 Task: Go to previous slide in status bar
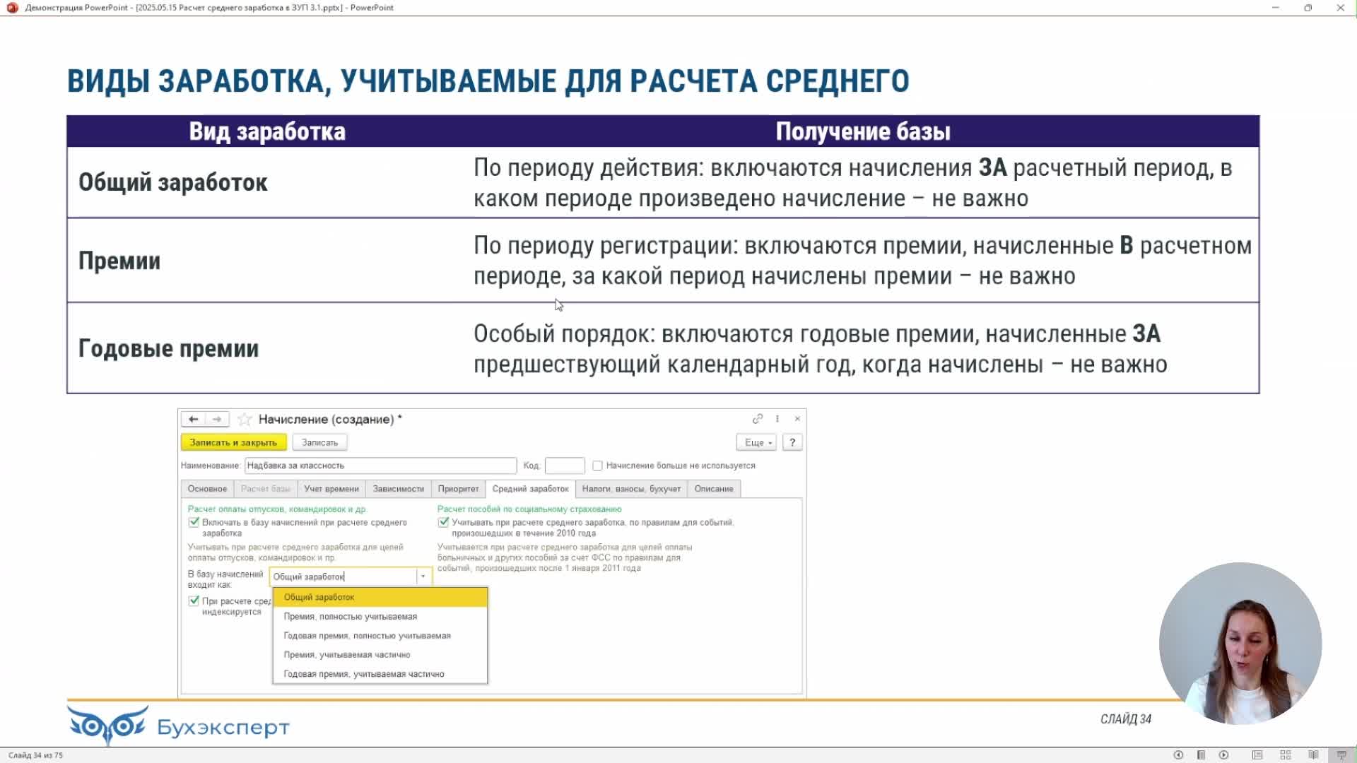click(1178, 755)
